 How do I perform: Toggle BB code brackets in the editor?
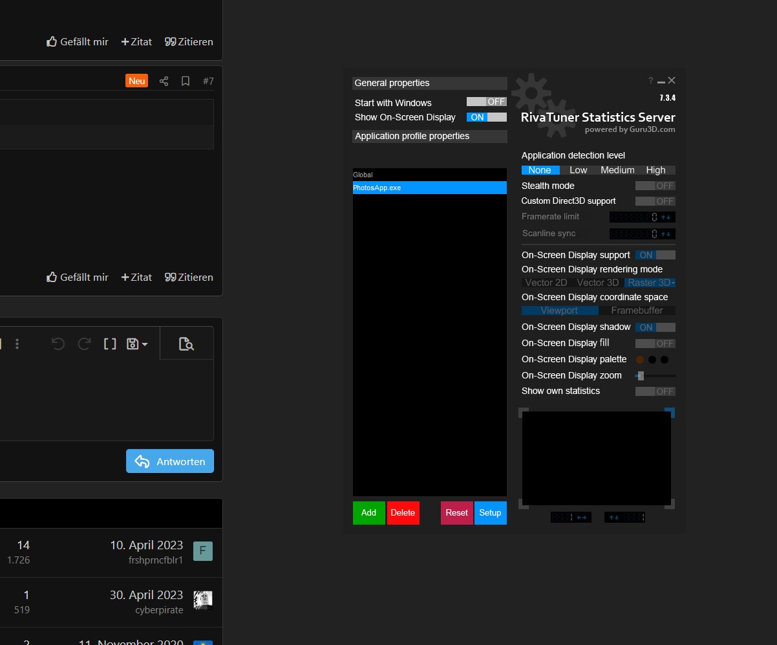110,344
